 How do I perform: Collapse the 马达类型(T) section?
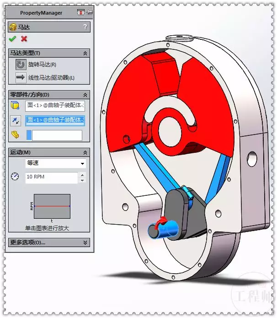[85, 54]
